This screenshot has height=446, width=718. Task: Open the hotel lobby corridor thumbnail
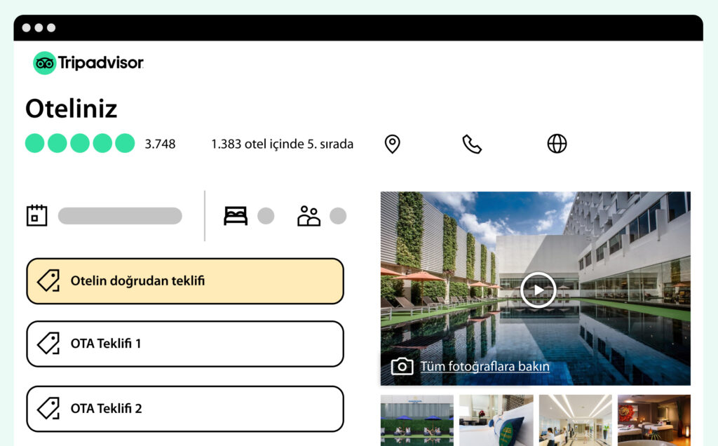coord(575,420)
